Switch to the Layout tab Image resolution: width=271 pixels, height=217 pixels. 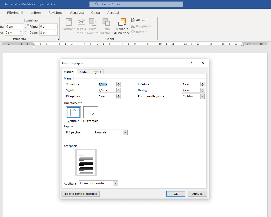pyautogui.click(x=97, y=72)
